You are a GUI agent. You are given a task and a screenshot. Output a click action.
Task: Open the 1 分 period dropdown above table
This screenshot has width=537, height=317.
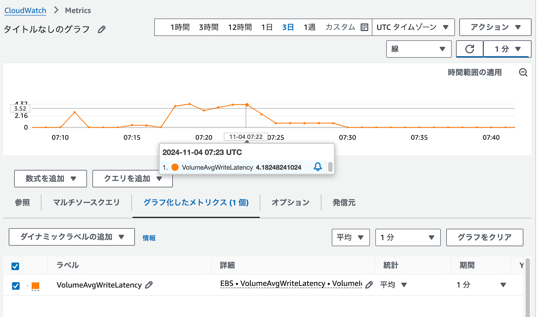(408, 237)
